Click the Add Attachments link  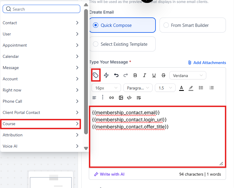point(207,63)
